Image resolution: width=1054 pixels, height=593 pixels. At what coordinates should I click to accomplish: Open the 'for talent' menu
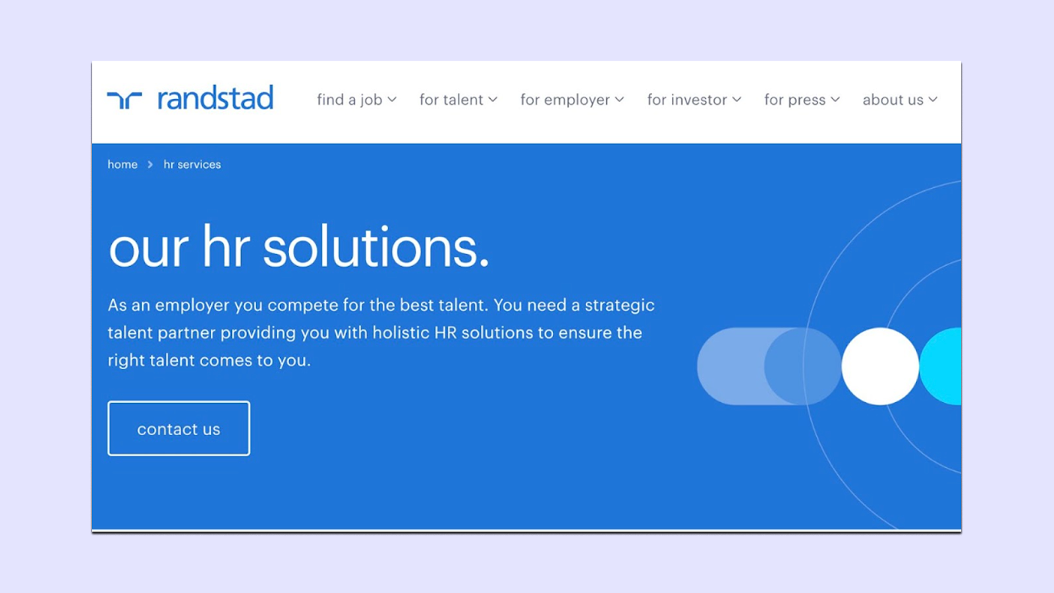[458, 100]
